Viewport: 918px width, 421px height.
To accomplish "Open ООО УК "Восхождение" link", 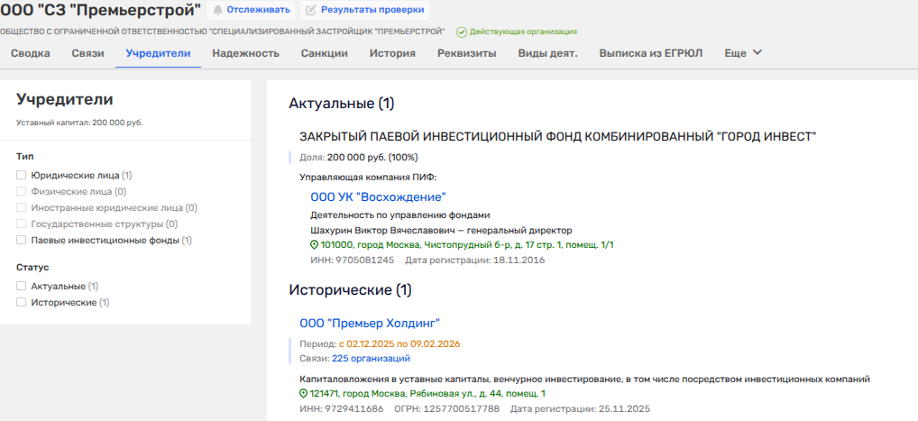I will point(378,197).
